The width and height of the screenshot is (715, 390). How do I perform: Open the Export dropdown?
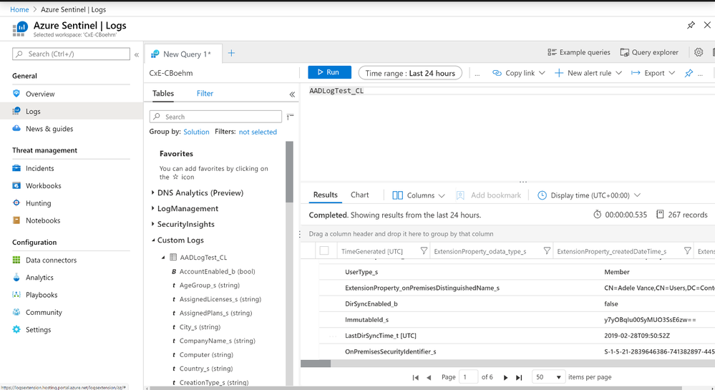653,73
